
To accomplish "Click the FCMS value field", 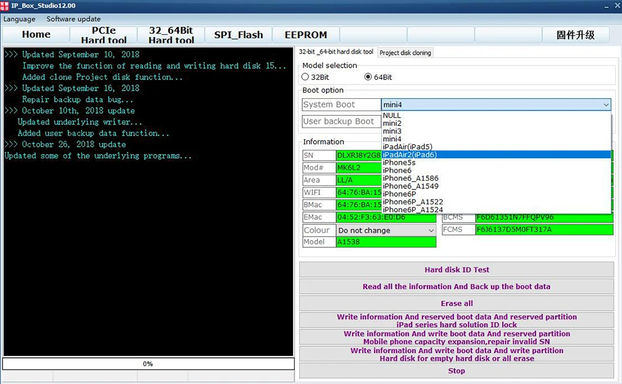I will tap(544, 229).
